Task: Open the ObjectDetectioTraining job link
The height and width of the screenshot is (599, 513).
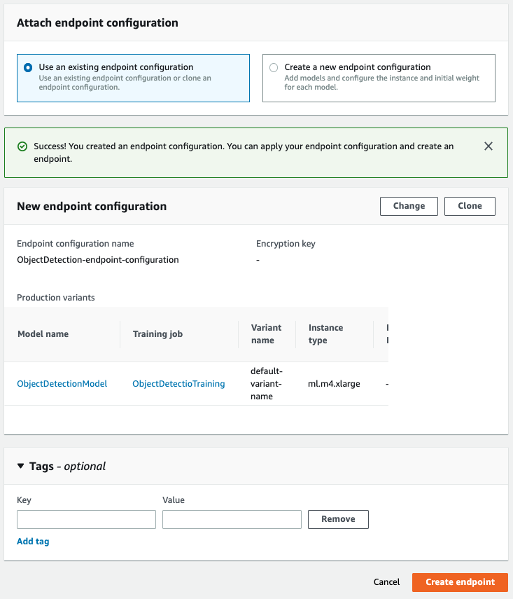Action: (178, 384)
